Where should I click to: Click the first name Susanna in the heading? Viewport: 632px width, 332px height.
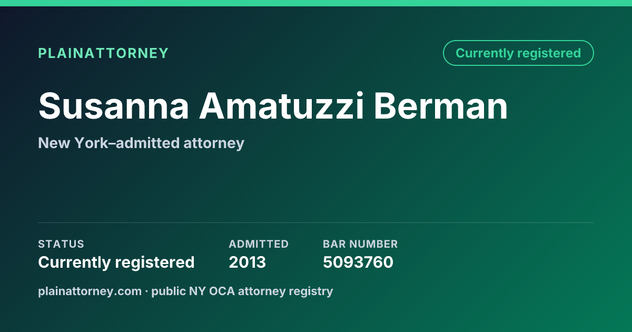click(114, 106)
